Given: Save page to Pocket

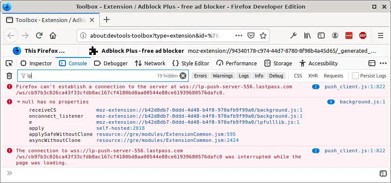Looking at the screenshot, I should [251, 35].
